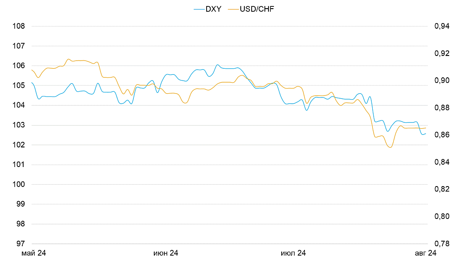The width and height of the screenshot is (466, 268).
Task: Click the orange USD/CHF legend line marker
Action: (233, 9)
